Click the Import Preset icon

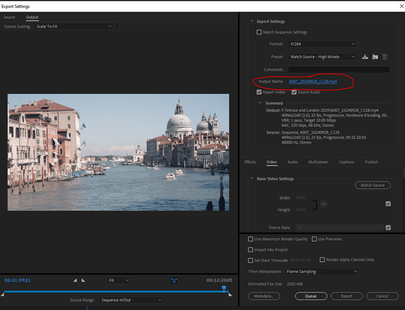[375, 56]
